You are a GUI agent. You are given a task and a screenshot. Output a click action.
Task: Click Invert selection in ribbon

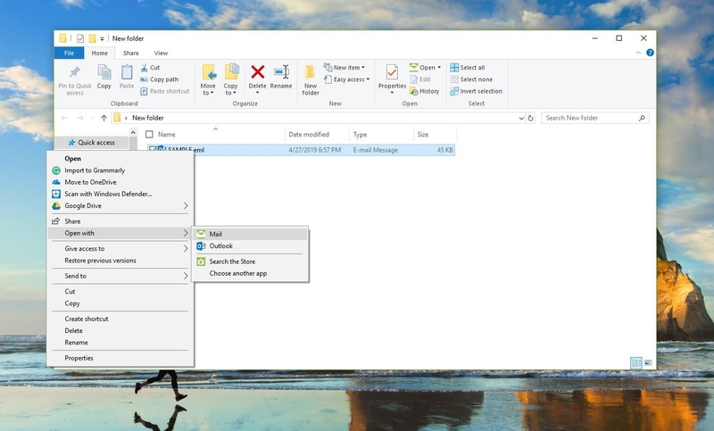coord(477,91)
